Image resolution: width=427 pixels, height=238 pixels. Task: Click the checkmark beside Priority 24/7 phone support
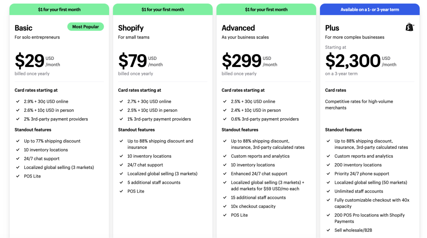coord(328,174)
